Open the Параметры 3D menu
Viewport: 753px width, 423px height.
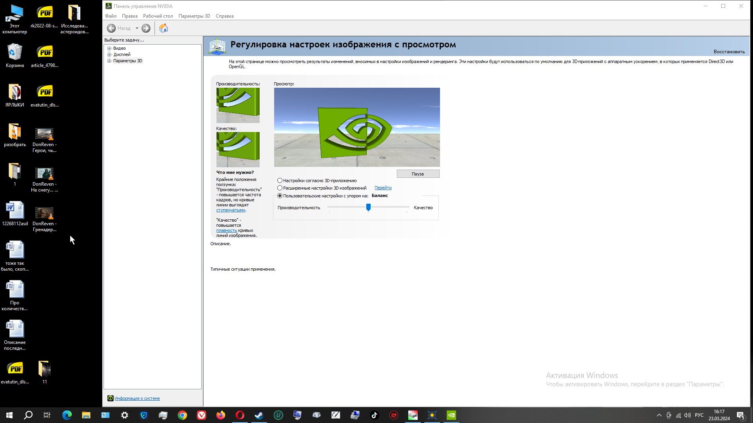[194, 16]
